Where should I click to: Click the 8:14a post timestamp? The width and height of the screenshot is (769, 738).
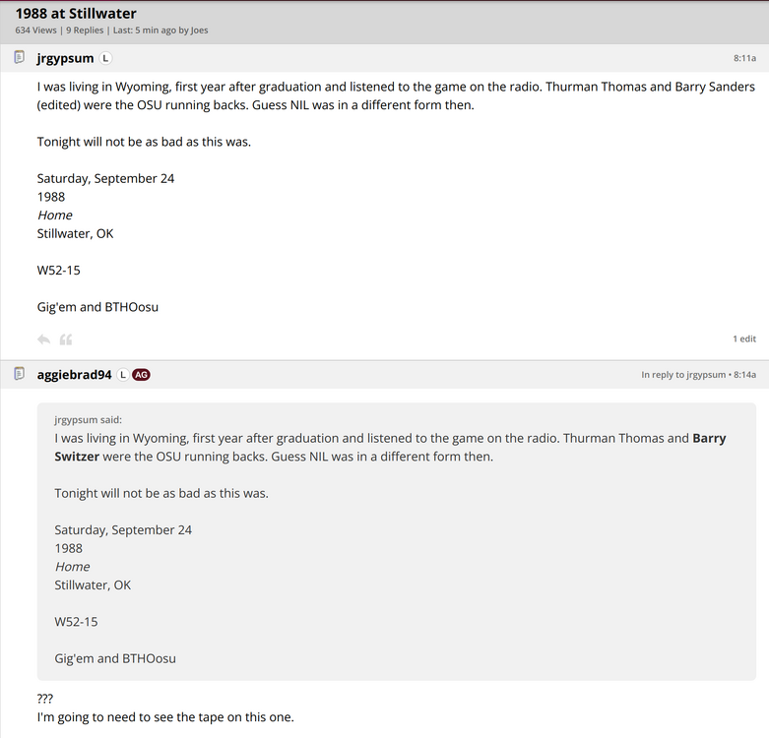point(744,375)
